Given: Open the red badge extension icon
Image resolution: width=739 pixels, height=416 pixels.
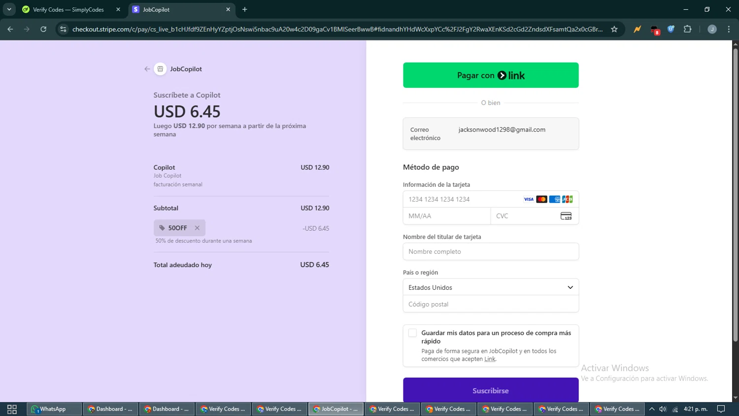Looking at the screenshot, I should pos(654,30).
